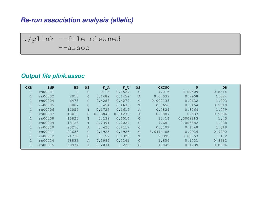266x199 pixels.
Task: Click OR value 0.8996
Action: [220, 145]
